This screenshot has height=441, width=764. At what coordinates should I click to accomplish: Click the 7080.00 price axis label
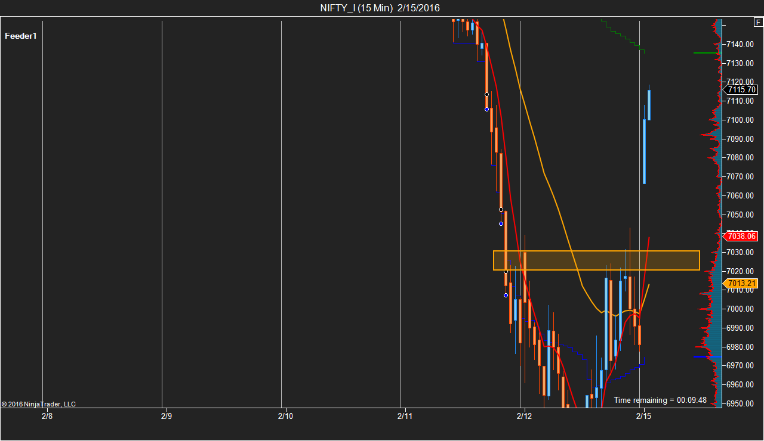pos(740,157)
